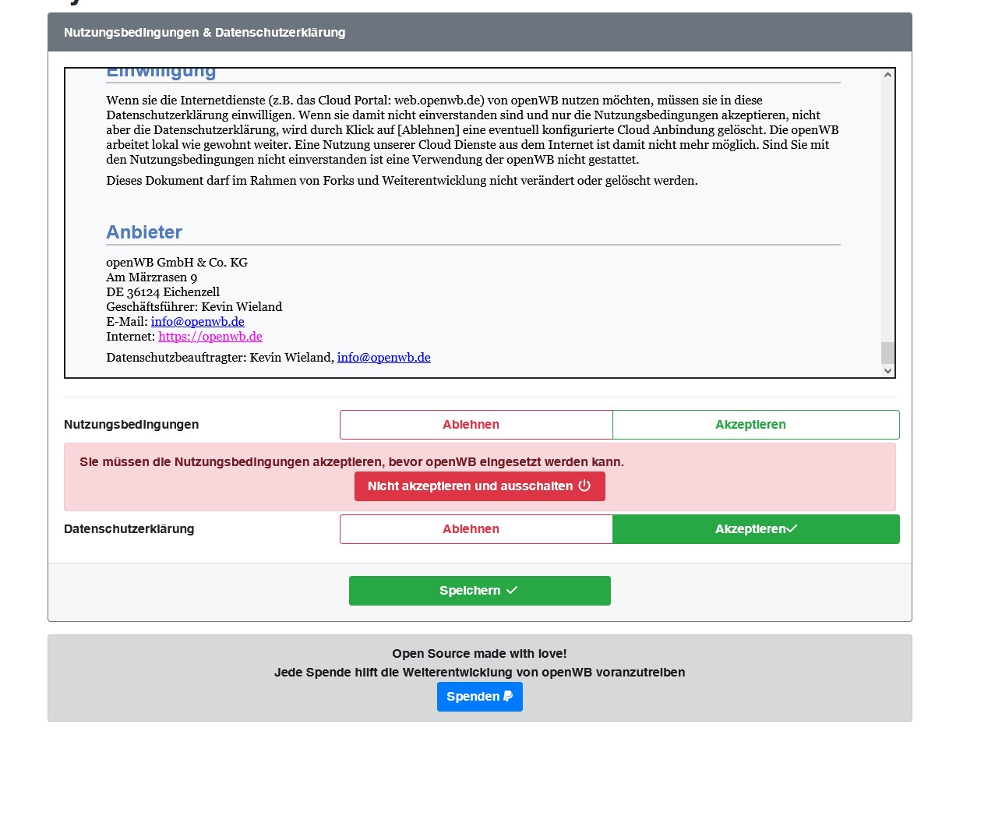1002x816 pixels.
Task: Click 'Am Märzrasen 9' address line
Action: click(x=152, y=277)
